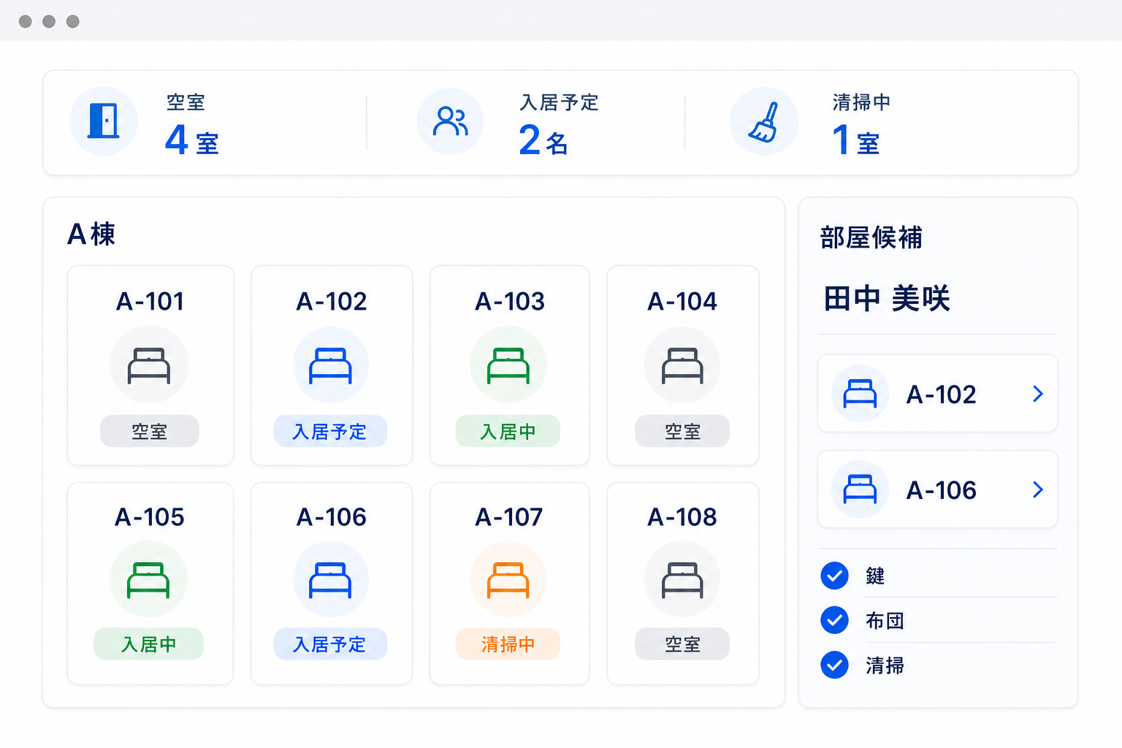The height and width of the screenshot is (748, 1122).
Task: Click the A-108 room number heading
Action: pos(682,516)
